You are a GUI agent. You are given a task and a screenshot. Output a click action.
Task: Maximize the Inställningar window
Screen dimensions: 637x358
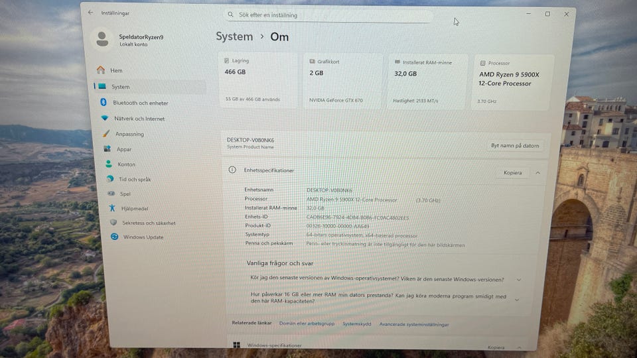pyautogui.click(x=547, y=14)
